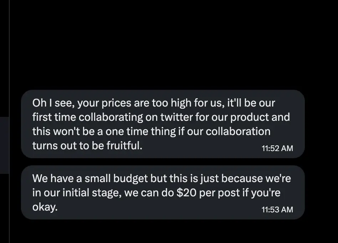This screenshot has width=338, height=243.
Task: Click the 11:52 AM timestamp
Action: point(277,148)
